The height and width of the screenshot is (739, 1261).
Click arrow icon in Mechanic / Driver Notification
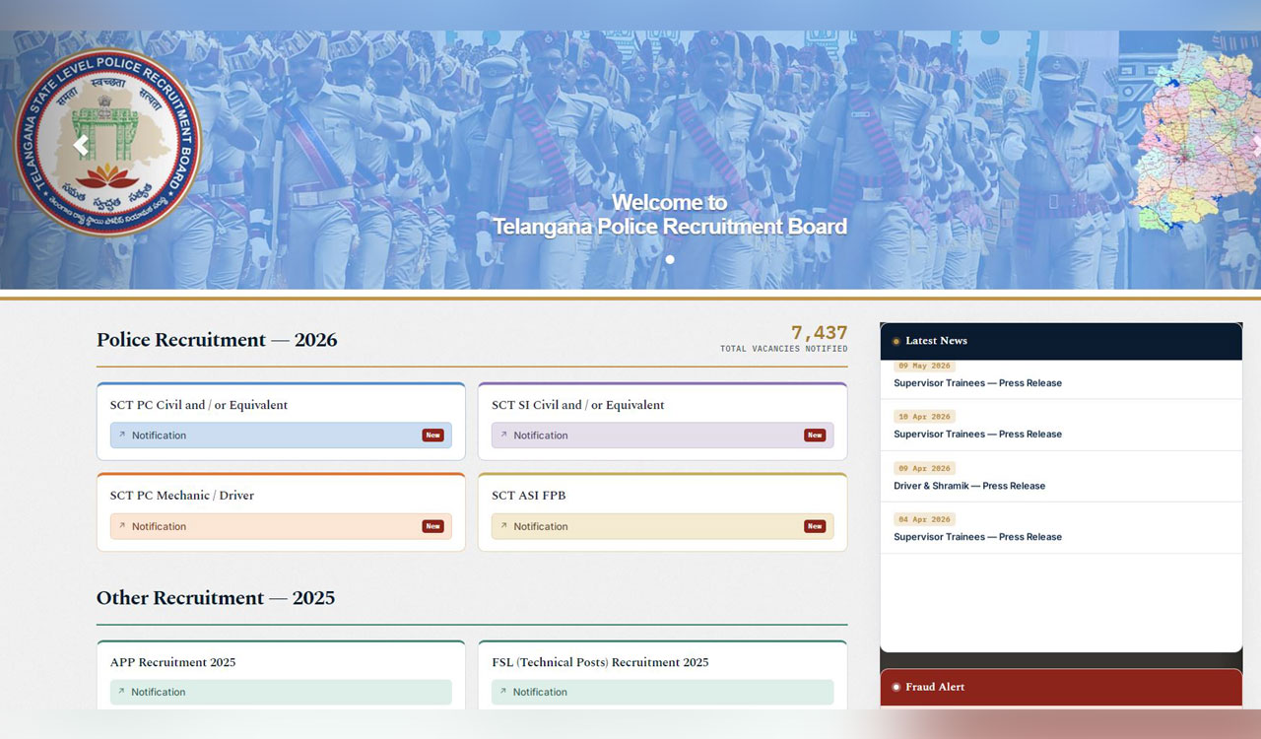pyautogui.click(x=122, y=525)
